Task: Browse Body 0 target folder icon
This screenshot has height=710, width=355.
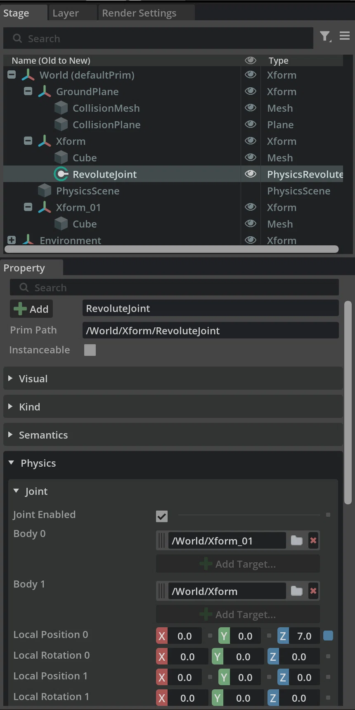Action: tap(296, 540)
